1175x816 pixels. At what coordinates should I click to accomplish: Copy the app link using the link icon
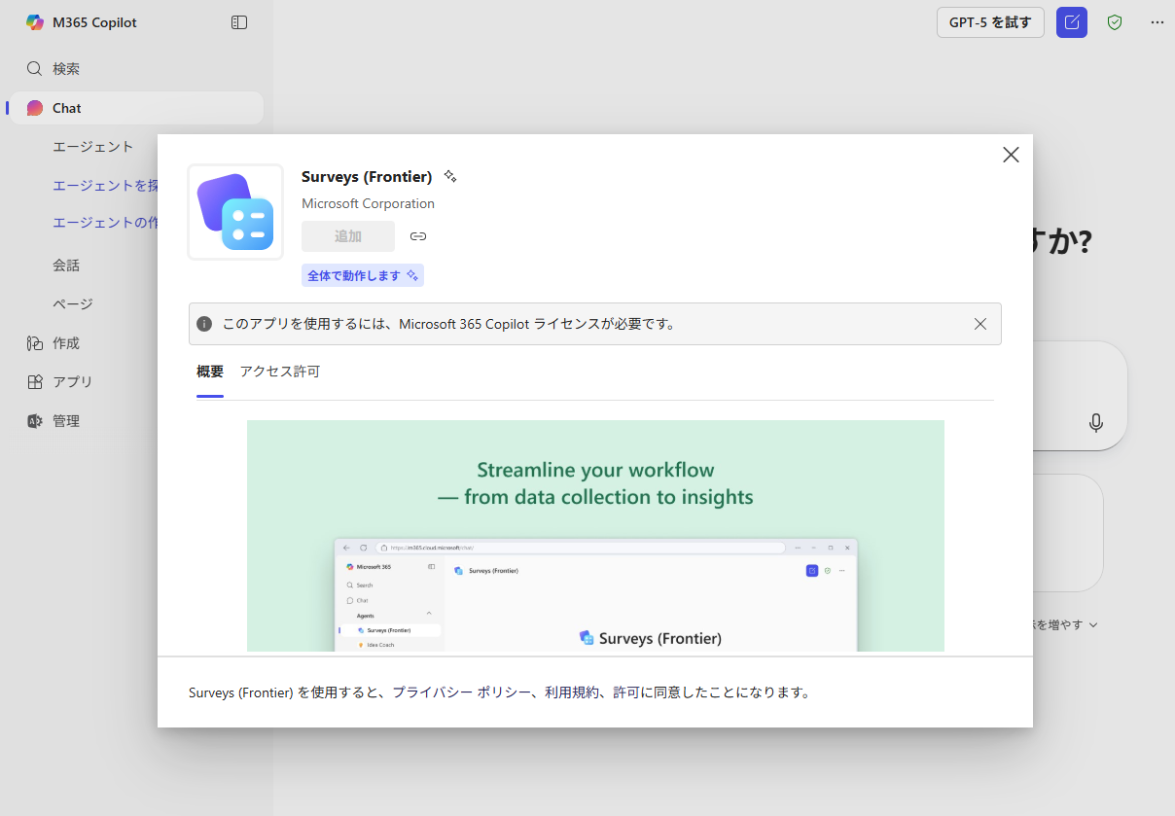tap(417, 236)
